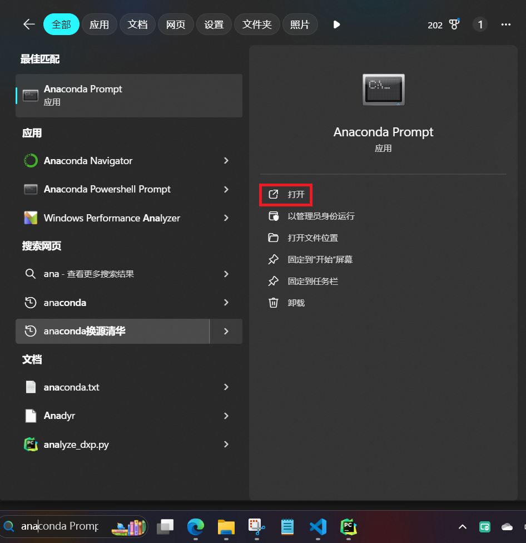
Task: Switch to the 文件夹 filter tab
Action: click(257, 24)
